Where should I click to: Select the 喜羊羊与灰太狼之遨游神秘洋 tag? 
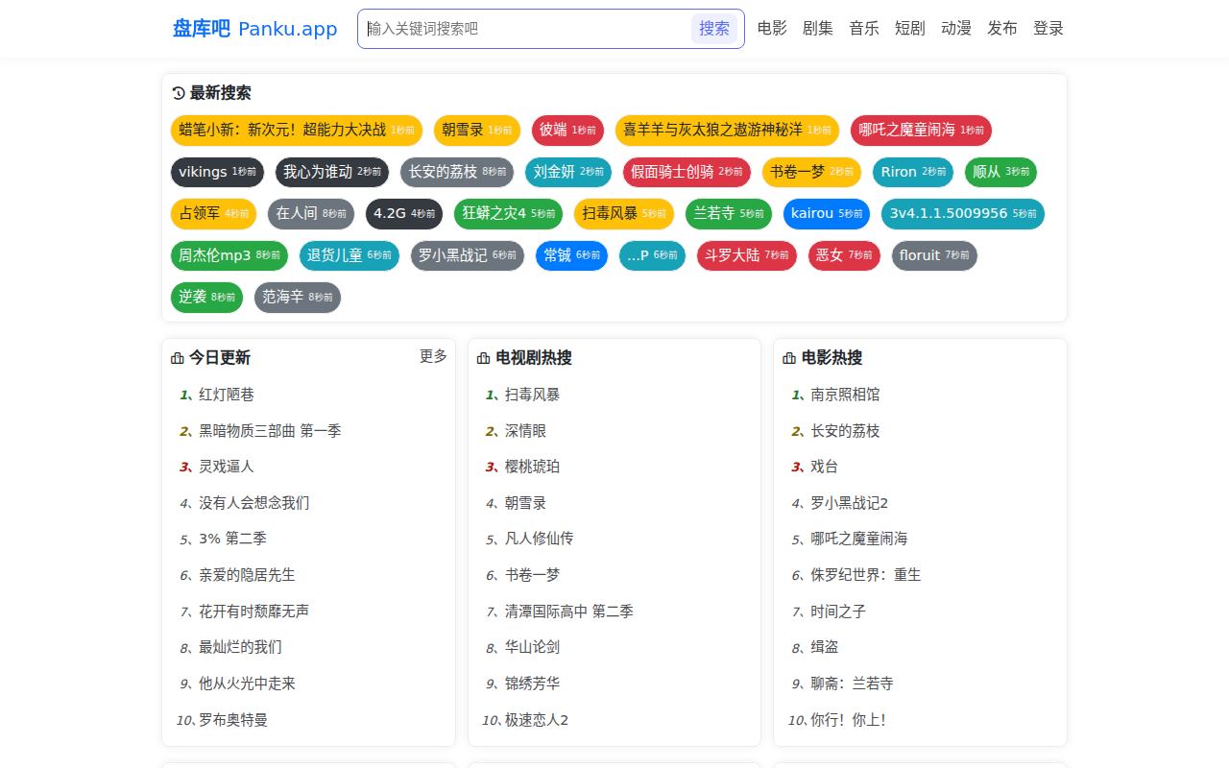727,131
